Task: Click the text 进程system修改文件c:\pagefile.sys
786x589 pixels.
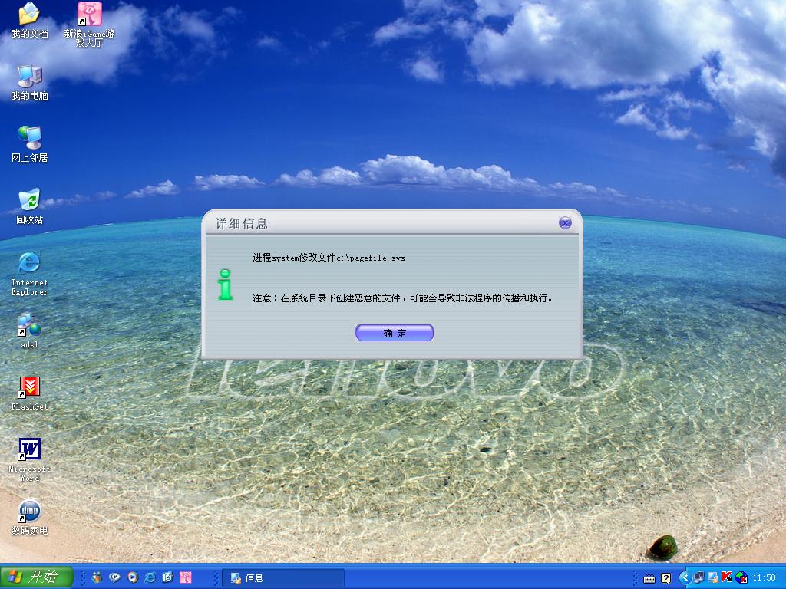Action: tap(329, 258)
